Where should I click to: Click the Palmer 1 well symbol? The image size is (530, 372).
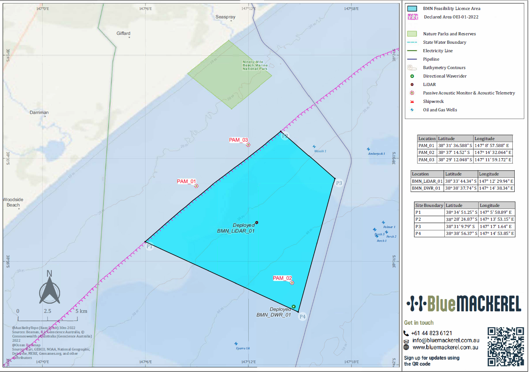point(383,222)
